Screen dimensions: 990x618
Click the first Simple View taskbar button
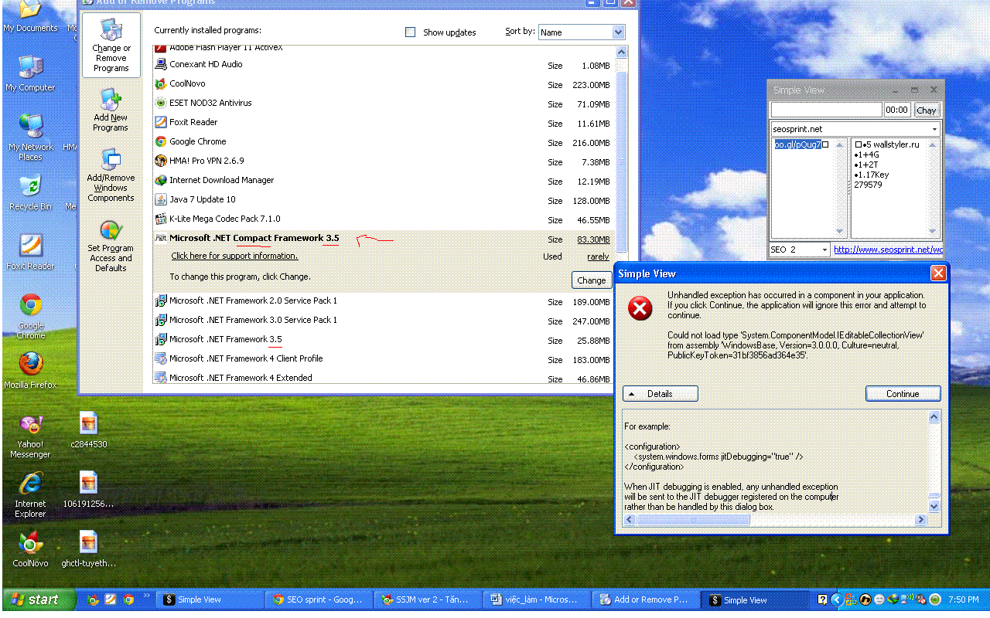[208, 600]
